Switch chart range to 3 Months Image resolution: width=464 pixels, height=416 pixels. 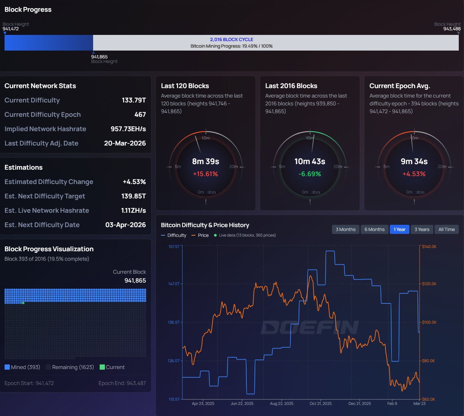(345, 229)
